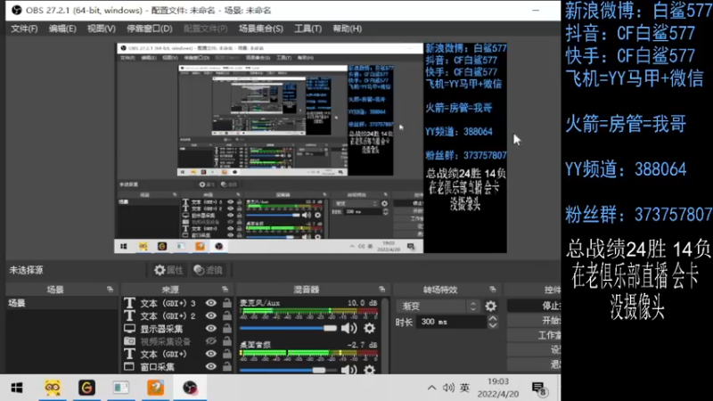Toggle lock on 显示器采集
This screenshot has height=401, width=713.
coord(227,328)
